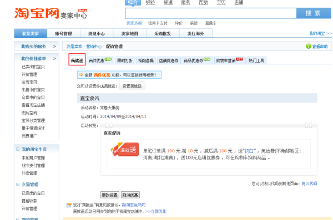Click the orange 满件优惠 link in notice
Screen dimensions: 333x220
coord(102,75)
